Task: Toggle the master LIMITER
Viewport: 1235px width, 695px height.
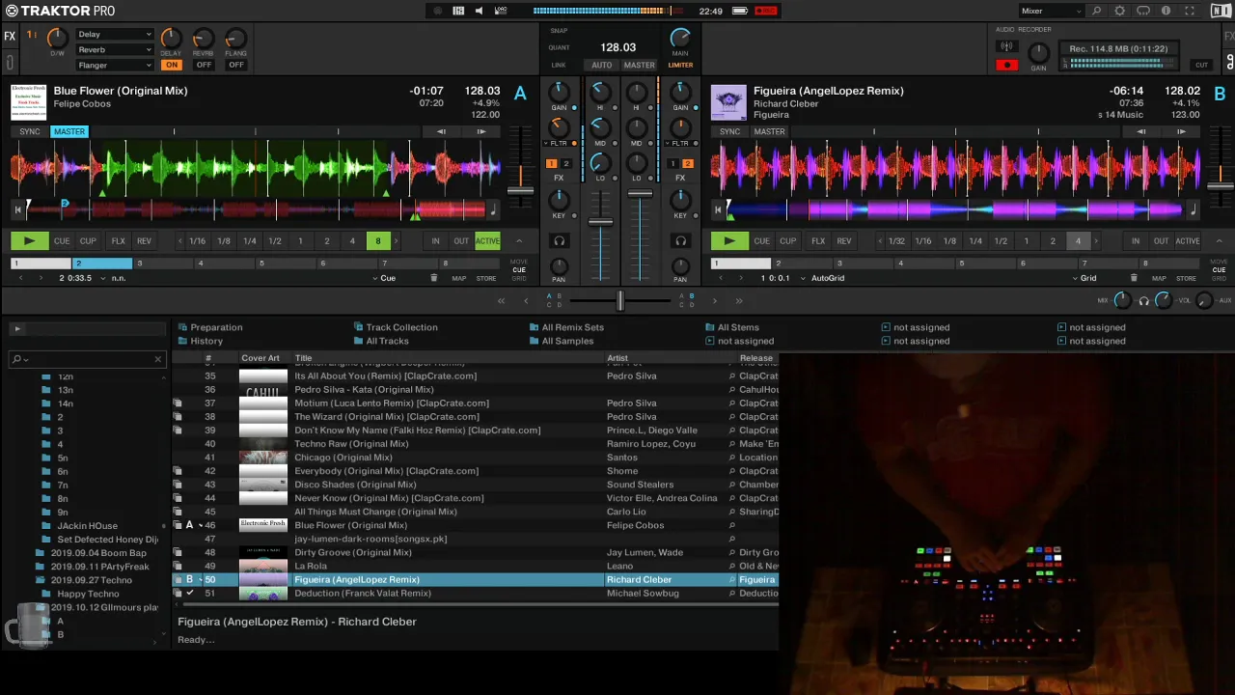Action: (680, 65)
